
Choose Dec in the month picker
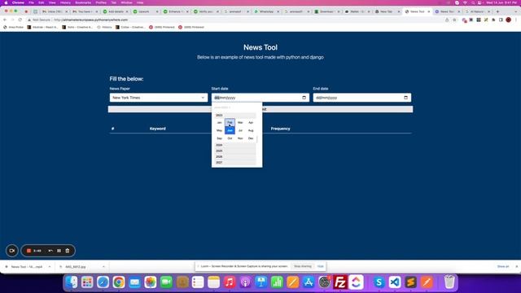[251, 138]
